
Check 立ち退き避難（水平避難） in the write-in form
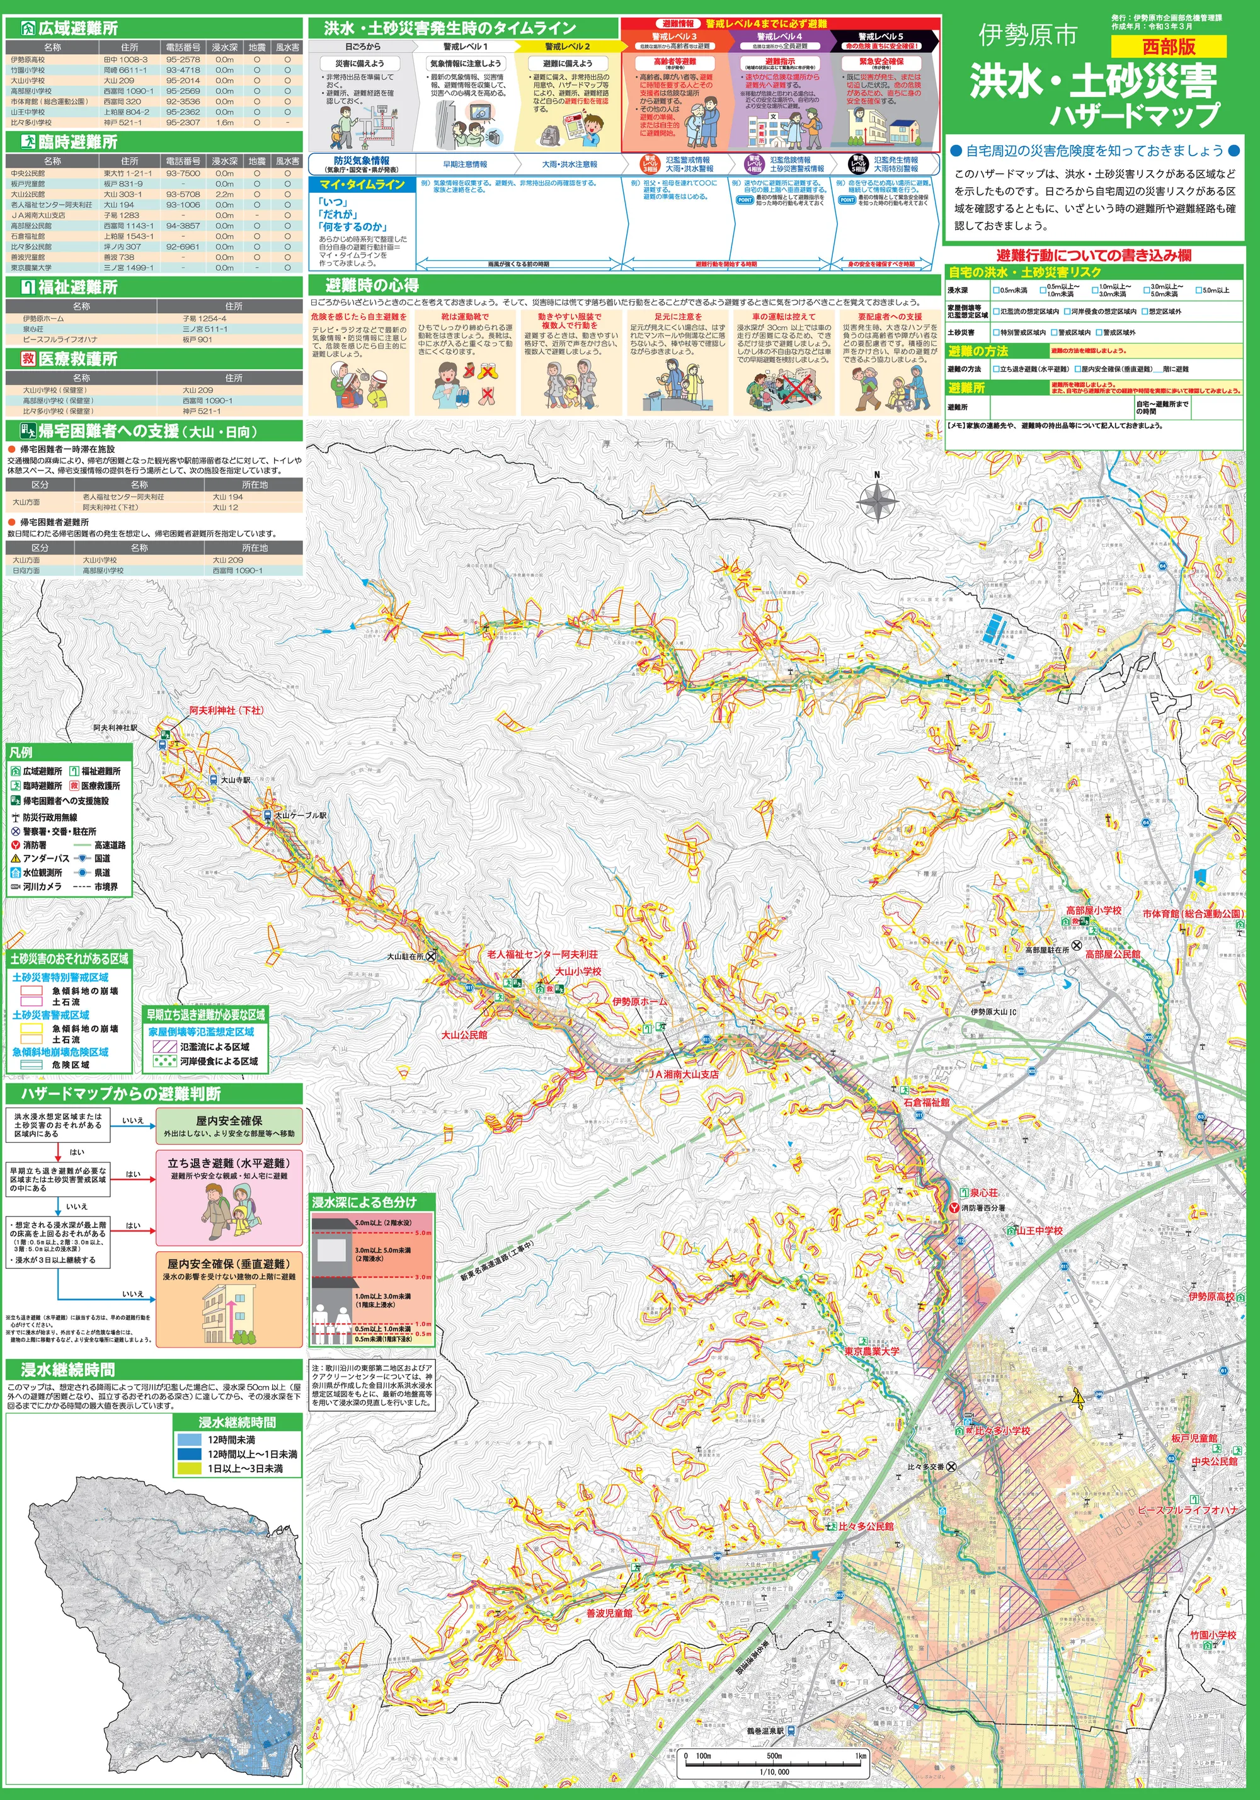[x=997, y=369]
